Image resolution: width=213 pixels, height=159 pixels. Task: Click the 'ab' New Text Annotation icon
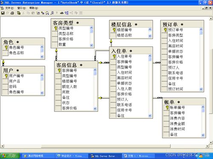pos(61,13)
